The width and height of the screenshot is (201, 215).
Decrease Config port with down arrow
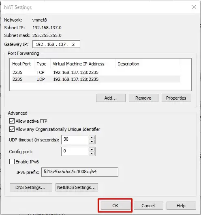click(92, 154)
